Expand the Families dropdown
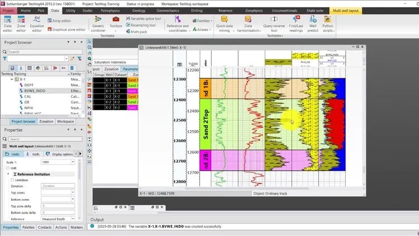 pos(202,21)
